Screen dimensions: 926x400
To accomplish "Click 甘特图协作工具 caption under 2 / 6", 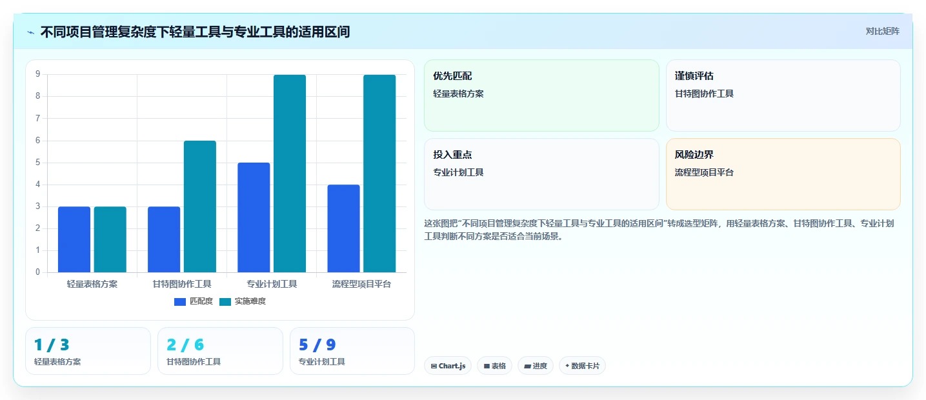I will [x=194, y=362].
